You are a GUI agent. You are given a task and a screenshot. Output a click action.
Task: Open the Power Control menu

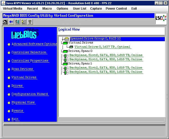click(116, 9)
